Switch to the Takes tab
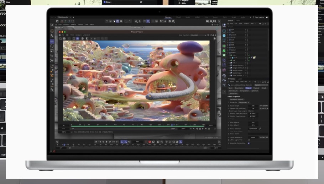 click(x=238, y=21)
